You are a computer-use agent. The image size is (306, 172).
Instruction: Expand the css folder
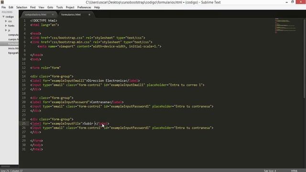[x=6, y=21]
